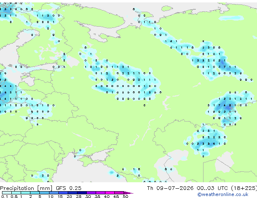257x198 pixels.
Task: Click the legend label "45"
Action: (x=116, y=196)
